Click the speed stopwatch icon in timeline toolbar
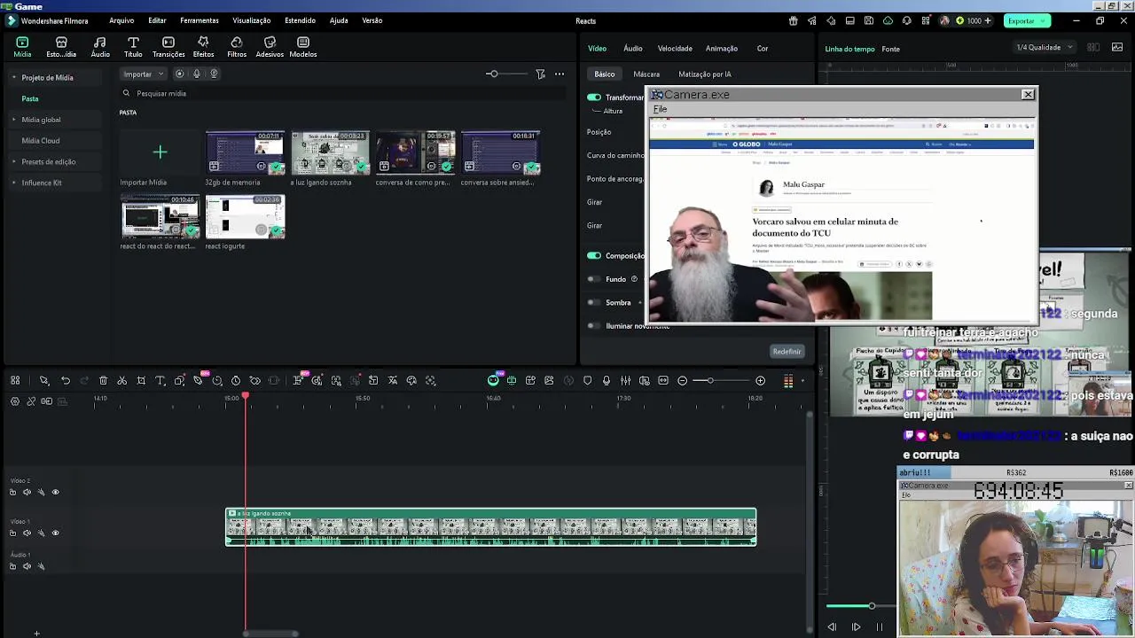 pyautogui.click(x=236, y=381)
